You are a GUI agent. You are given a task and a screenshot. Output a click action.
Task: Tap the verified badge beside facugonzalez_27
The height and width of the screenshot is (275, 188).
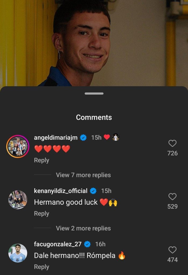point(87,244)
